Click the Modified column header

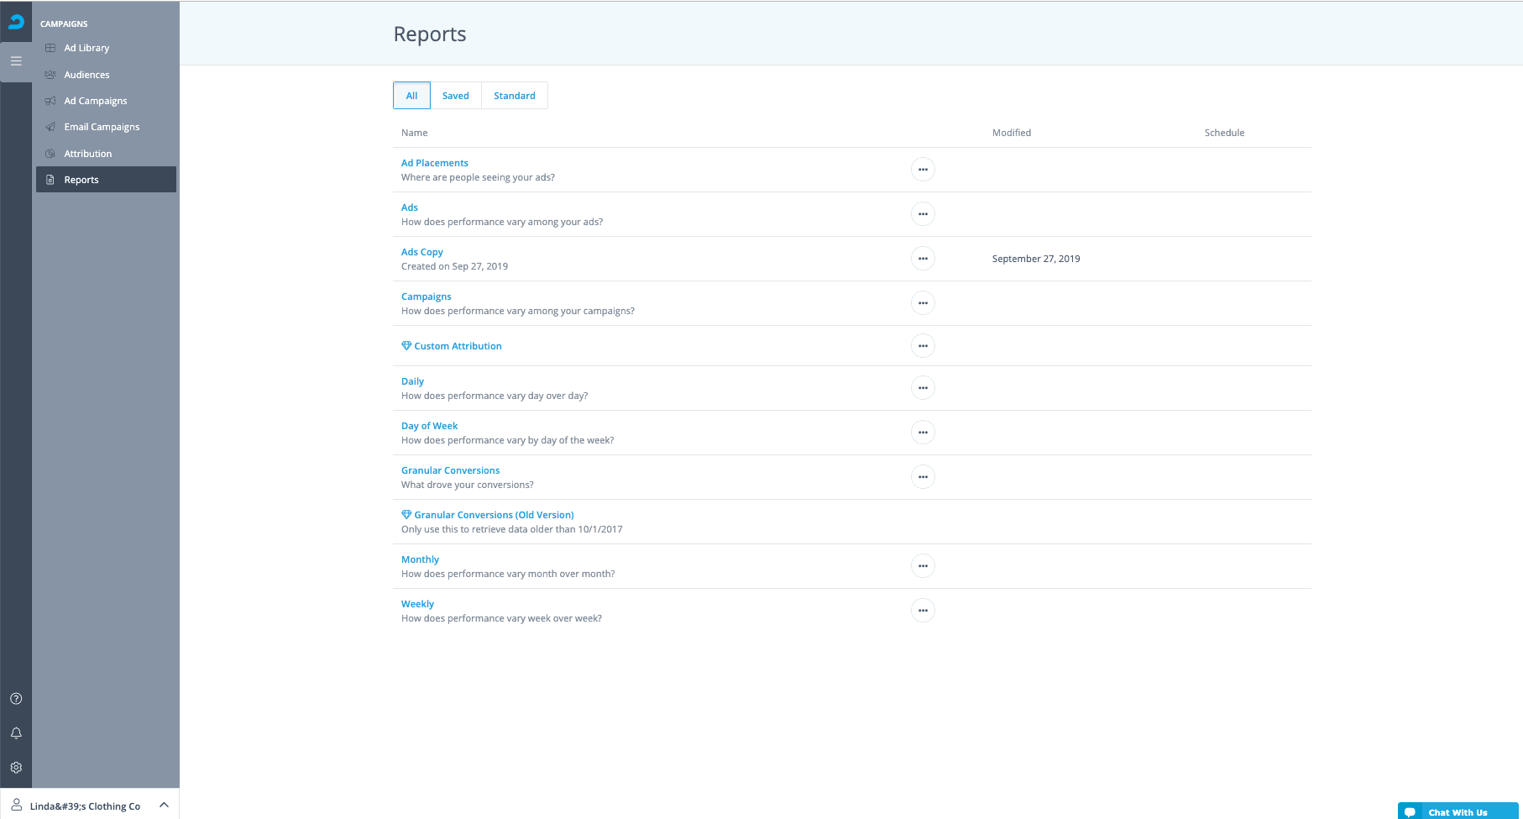(x=1012, y=133)
